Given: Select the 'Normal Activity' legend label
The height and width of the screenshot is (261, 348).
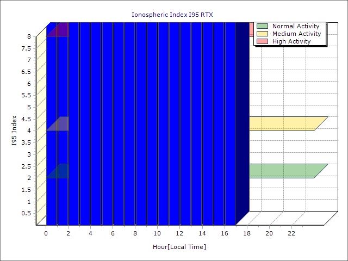Looking at the screenshot, I should (x=296, y=26).
